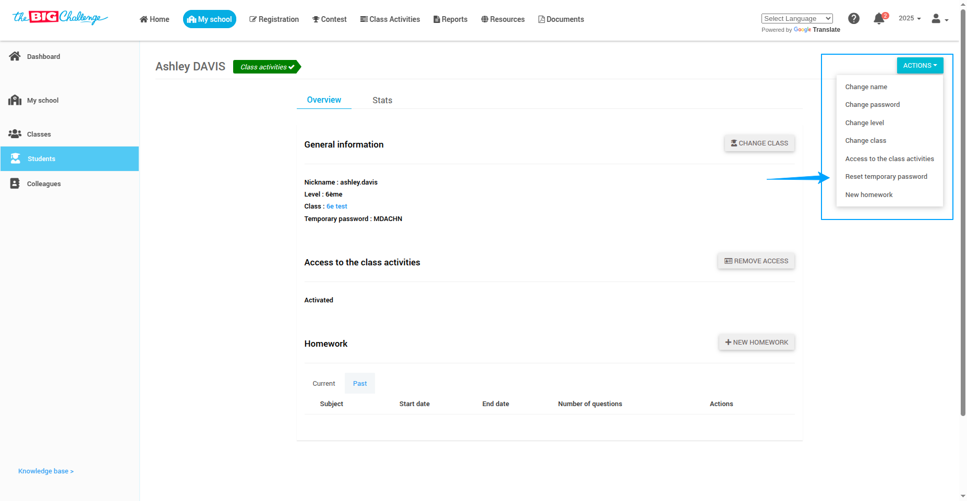This screenshot has height=501, width=967.
Task: Click the My school building icon in sidebar
Action: pos(15,100)
